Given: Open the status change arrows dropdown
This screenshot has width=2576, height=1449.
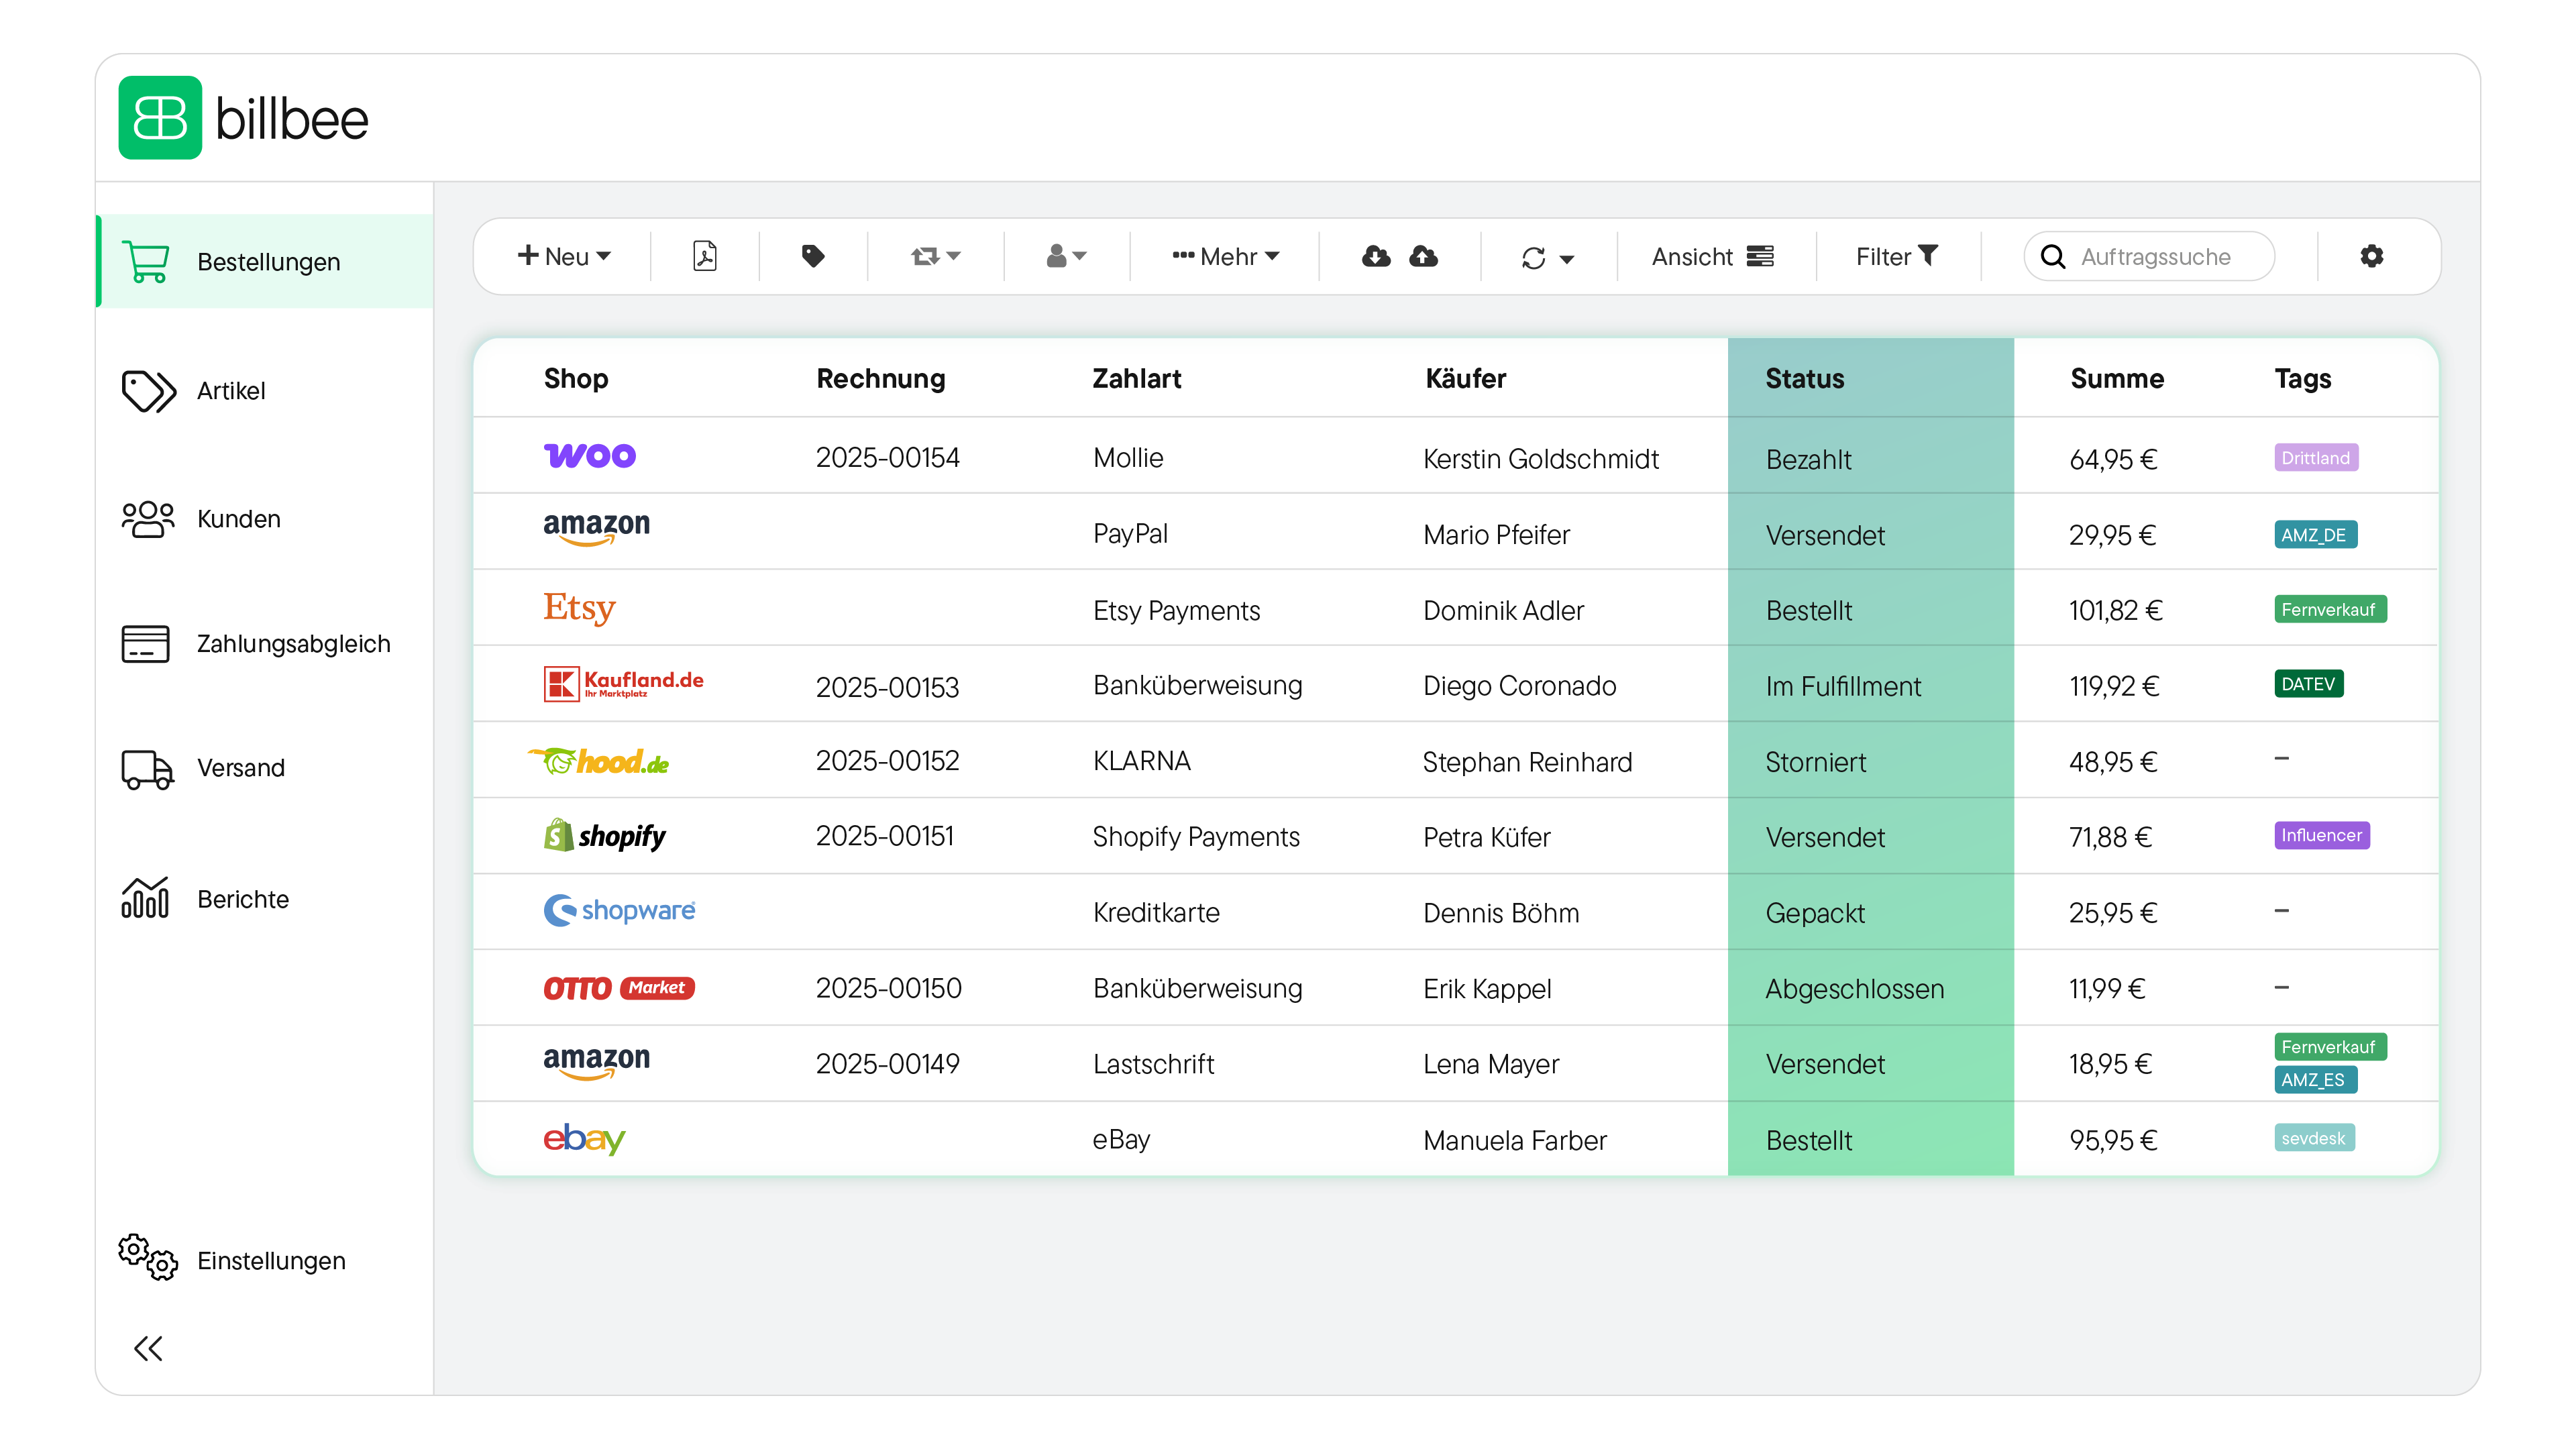Looking at the screenshot, I should 935,256.
